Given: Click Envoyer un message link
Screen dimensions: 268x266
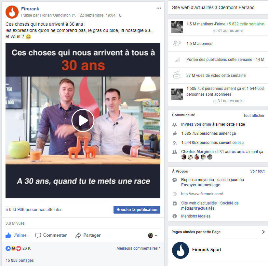Looking at the screenshot, I should point(201,185).
